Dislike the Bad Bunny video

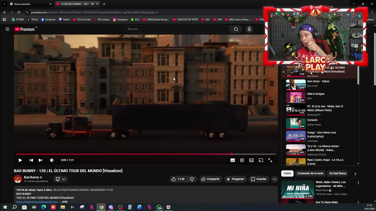click(192, 179)
